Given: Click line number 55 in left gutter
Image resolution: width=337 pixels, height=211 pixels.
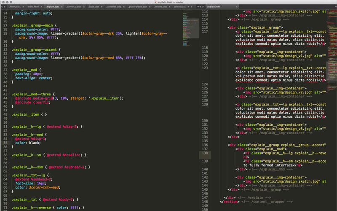Looking at the screenshot, I should pos(5,143).
